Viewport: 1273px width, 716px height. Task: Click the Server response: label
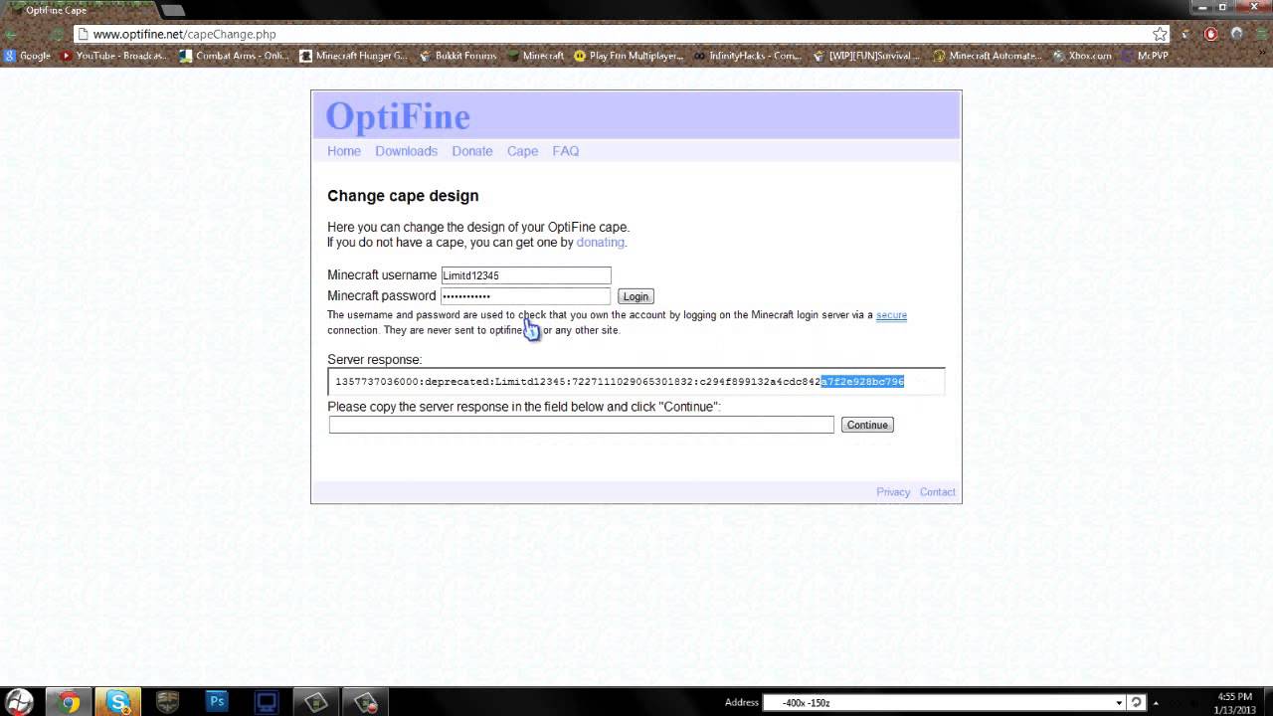(375, 360)
